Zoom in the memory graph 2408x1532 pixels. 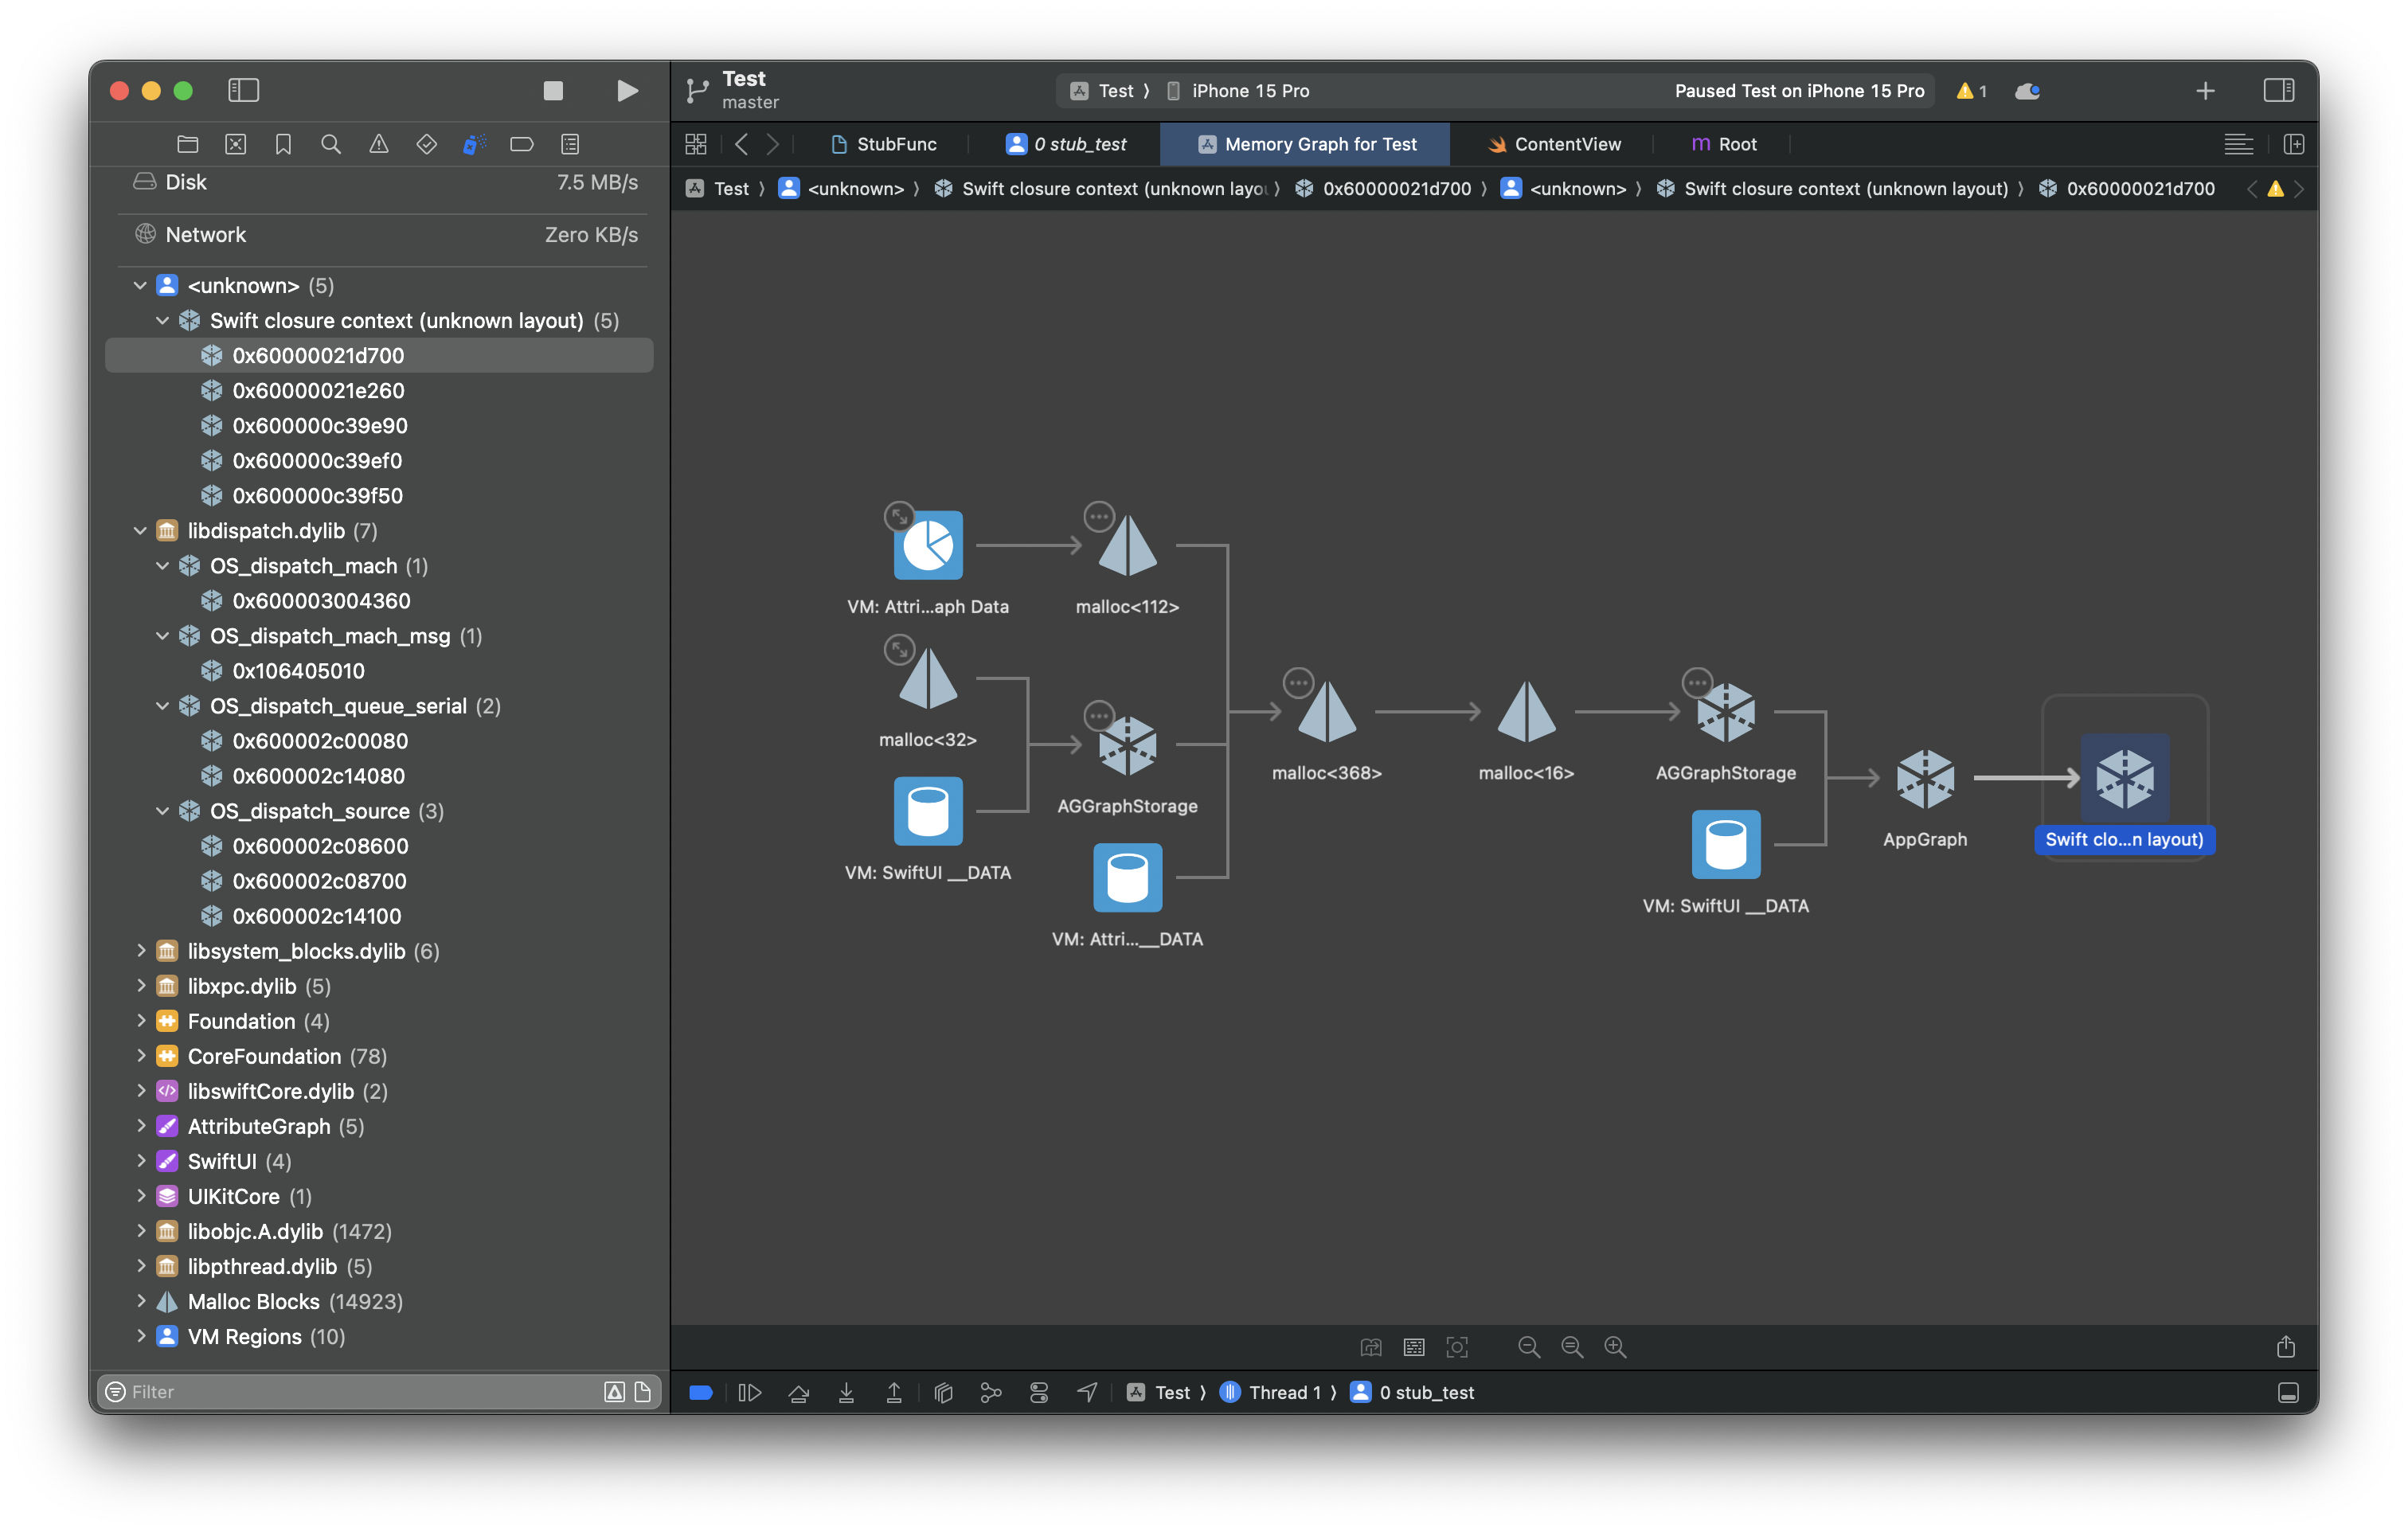tap(1615, 1347)
